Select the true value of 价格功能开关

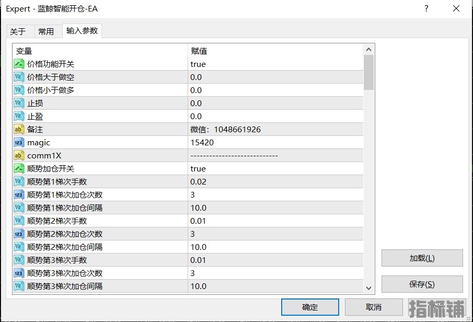pyautogui.click(x=275, y=64)
